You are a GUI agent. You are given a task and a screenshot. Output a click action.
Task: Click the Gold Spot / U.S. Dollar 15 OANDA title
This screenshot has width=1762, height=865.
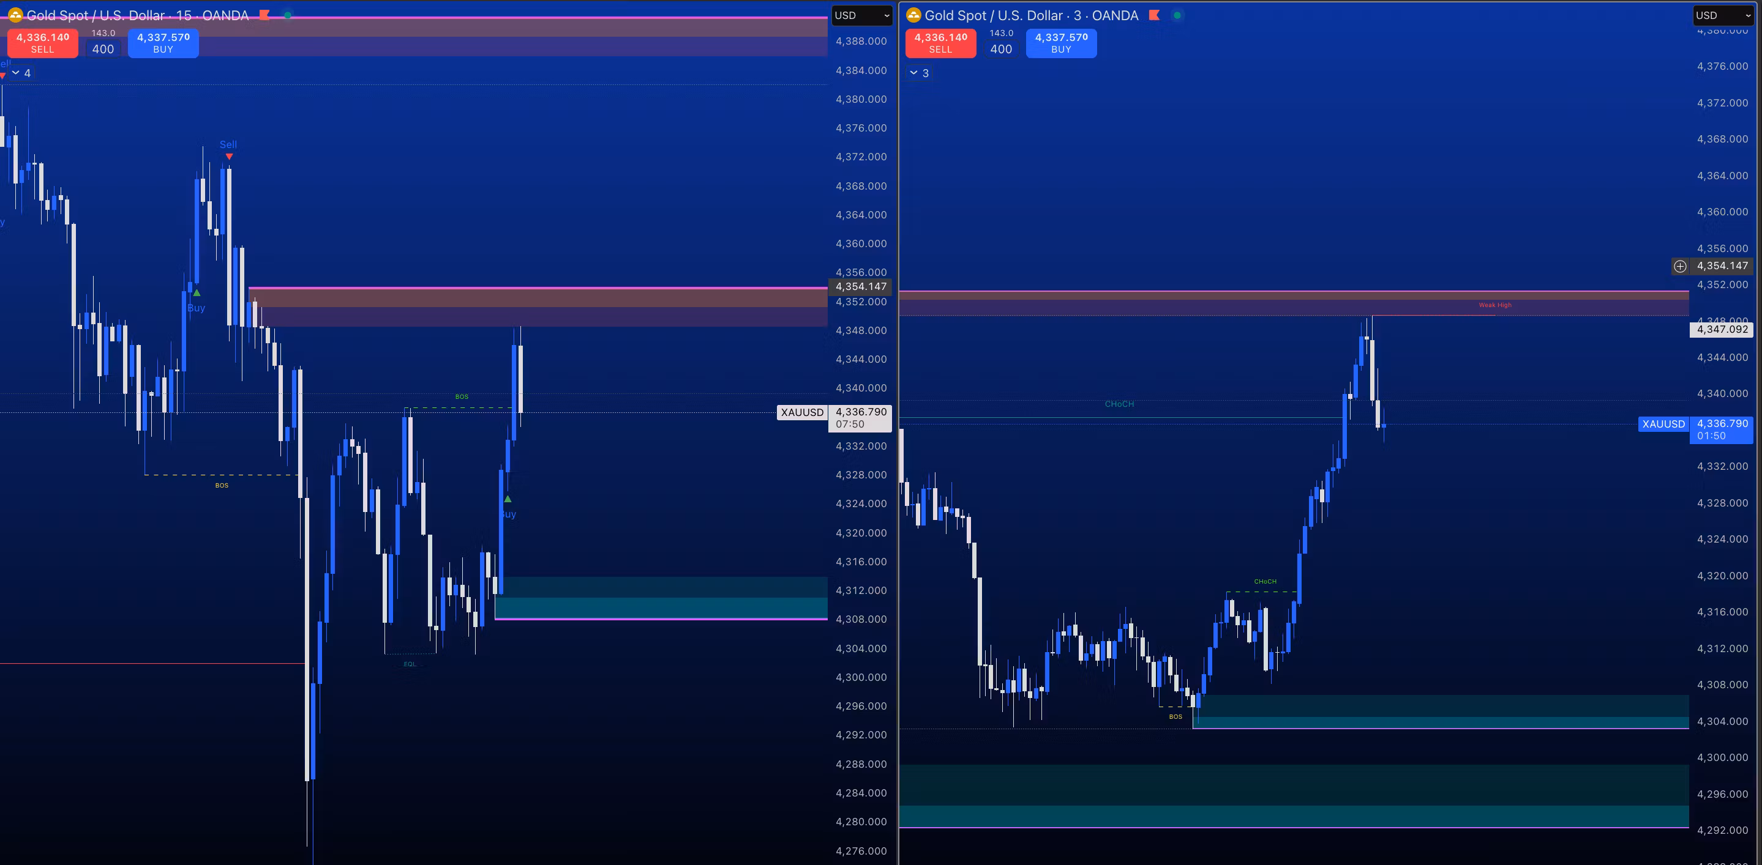click(138, 15)
